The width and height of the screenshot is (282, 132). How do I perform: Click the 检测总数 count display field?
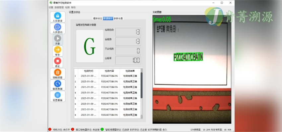[128, 32]
